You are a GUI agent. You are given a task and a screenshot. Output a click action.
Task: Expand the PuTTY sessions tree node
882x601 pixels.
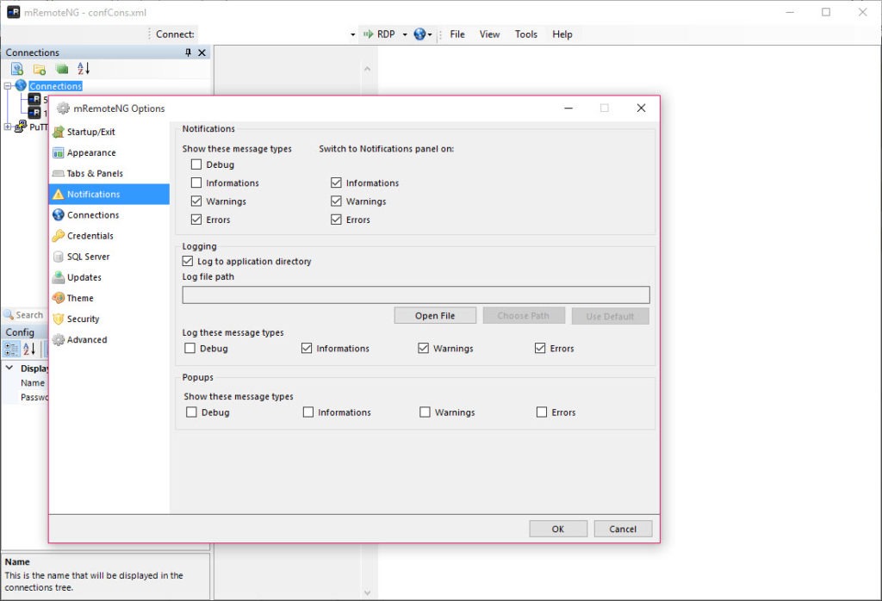[7, 127]
